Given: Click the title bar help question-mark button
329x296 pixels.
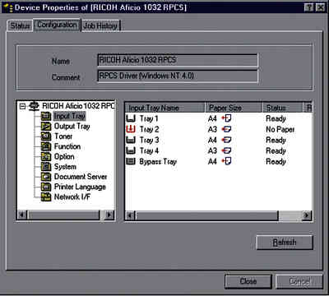Looking at the screenshot, I should [x=308, y=7].
